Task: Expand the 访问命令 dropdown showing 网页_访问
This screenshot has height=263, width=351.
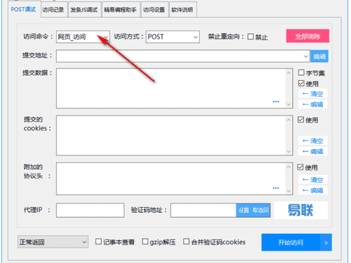Action: pyautogui.click(x=83, y=37)
